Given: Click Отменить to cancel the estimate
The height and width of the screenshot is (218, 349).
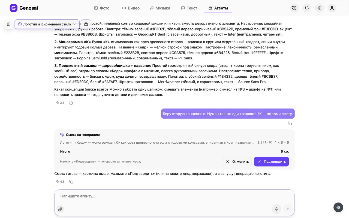Looking at the screenshot, I should [237, 162].
